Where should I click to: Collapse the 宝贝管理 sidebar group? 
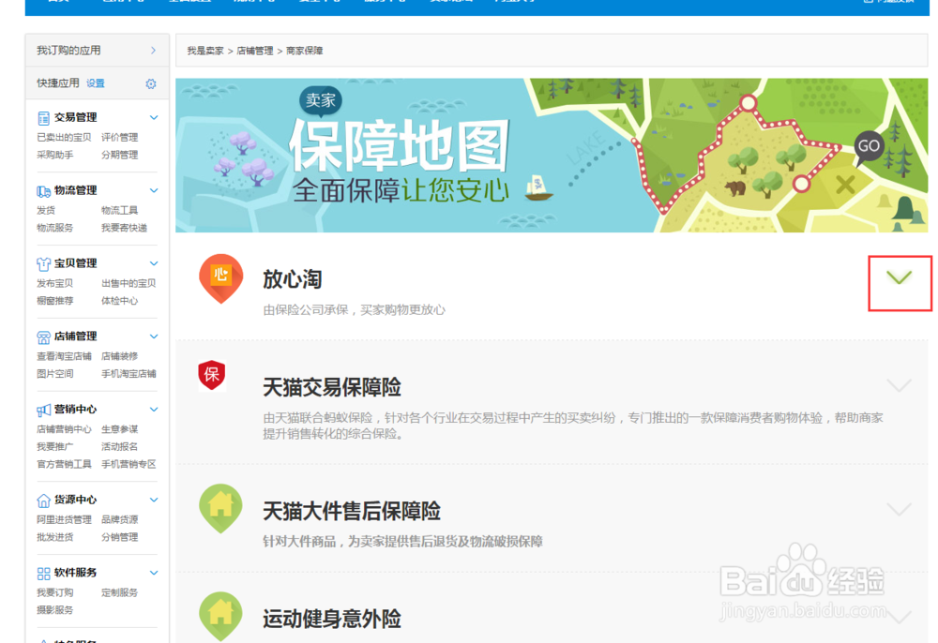154,263
